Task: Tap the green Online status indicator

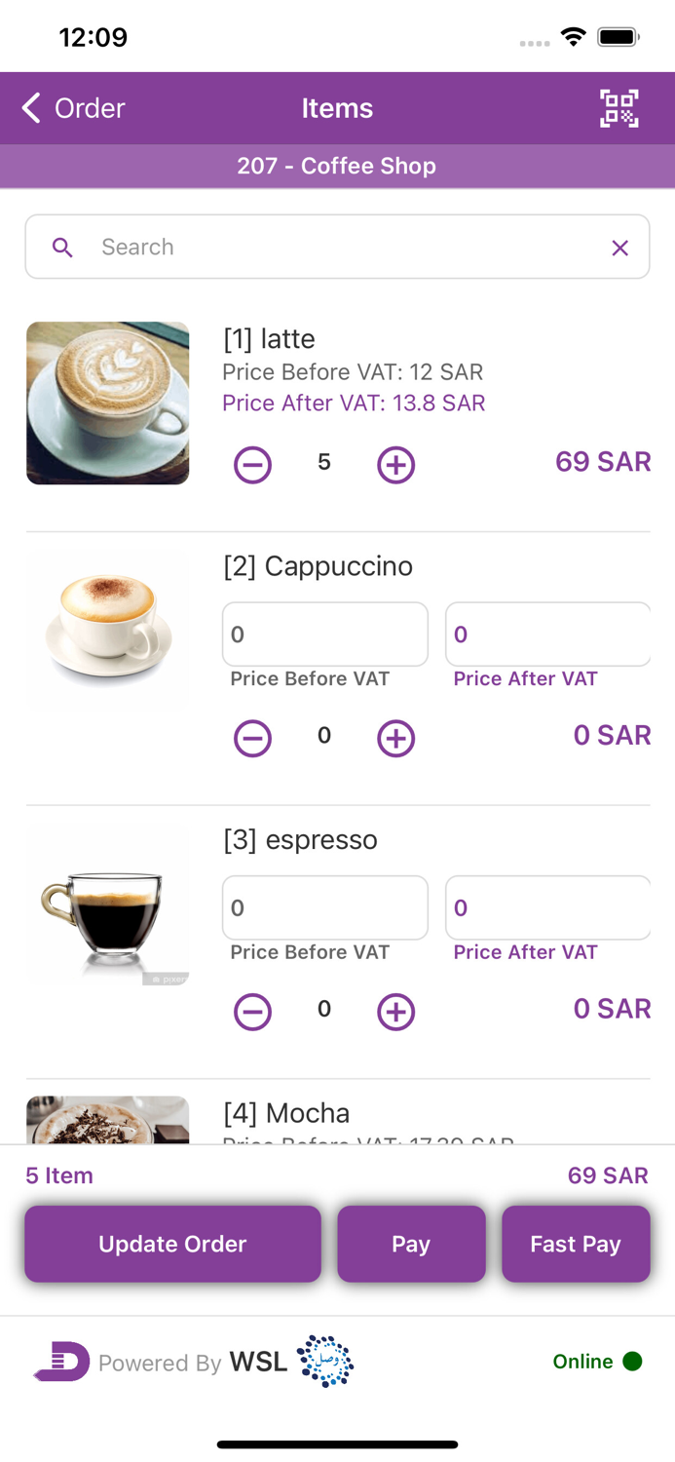Action: coord(631,1362)
